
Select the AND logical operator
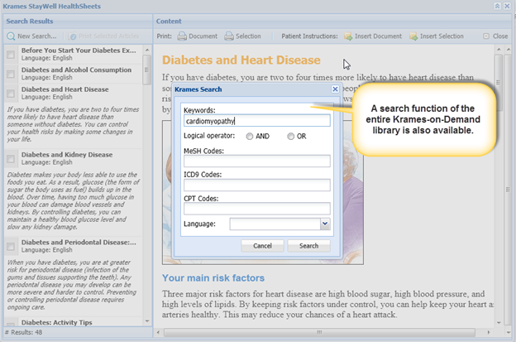click(x=250, y=136)
